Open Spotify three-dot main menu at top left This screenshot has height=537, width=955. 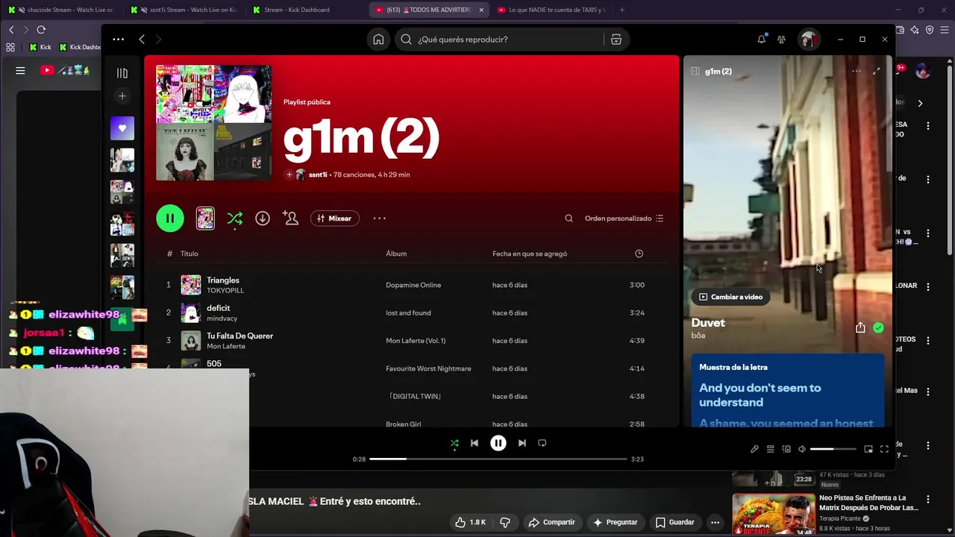click(x=118, y=39)
